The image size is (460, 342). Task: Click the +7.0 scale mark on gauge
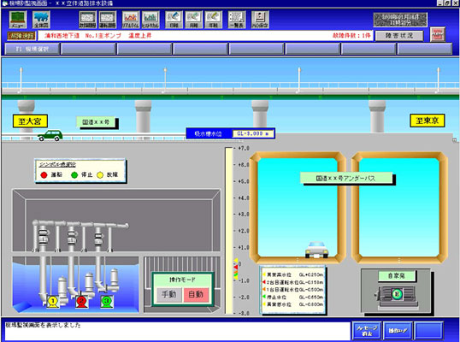pos(243,149)
